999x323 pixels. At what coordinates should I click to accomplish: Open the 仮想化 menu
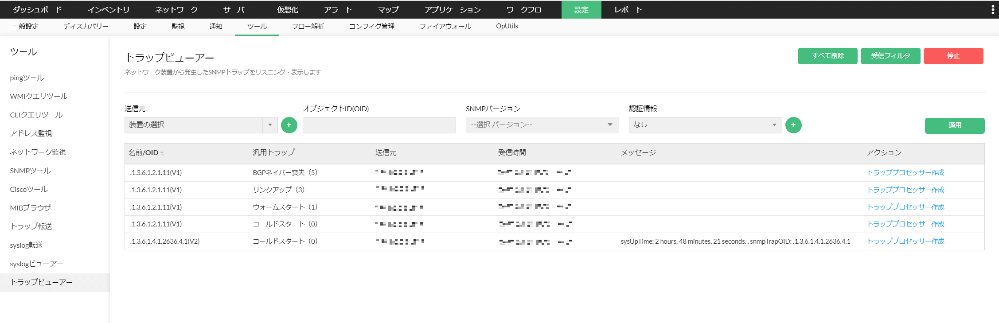[x=288, y=10]
